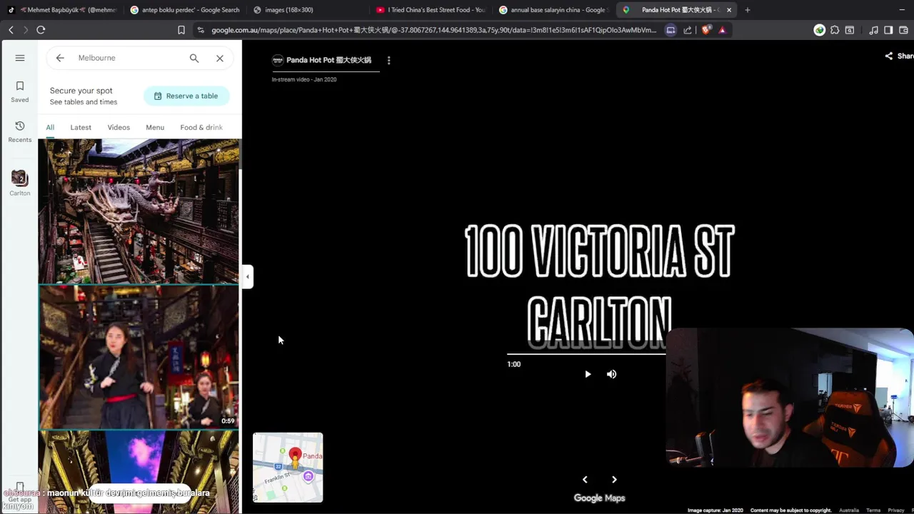This screenshot has width=914, height=514.
Task: Collapse the side panel arrow
Action: tap(248, 276)
